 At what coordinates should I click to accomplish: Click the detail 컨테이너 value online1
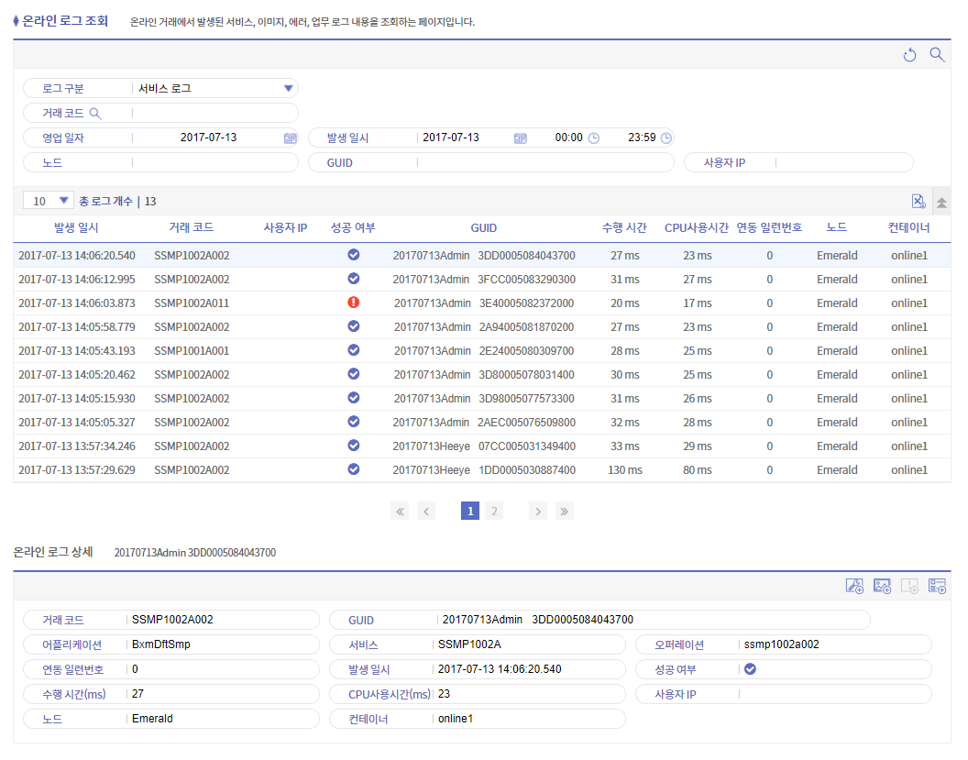point(455,719)
